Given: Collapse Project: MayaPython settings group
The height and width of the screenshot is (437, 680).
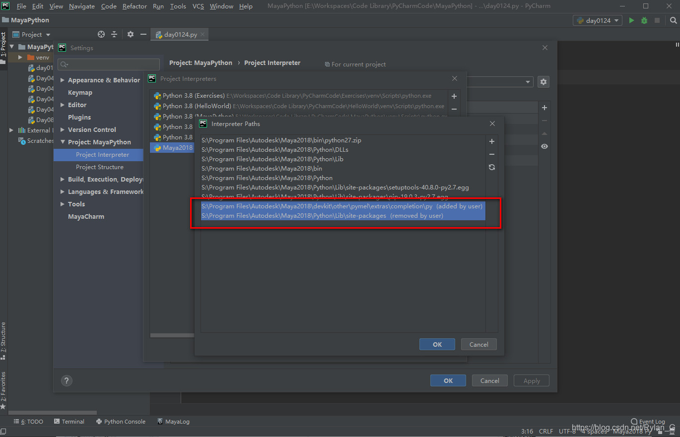Looking at the screenshot, I should point(63,142).
